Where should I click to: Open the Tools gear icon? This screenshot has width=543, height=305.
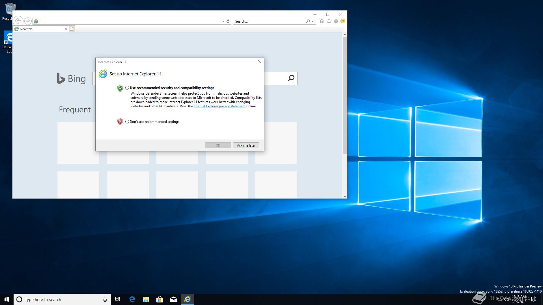336,21
